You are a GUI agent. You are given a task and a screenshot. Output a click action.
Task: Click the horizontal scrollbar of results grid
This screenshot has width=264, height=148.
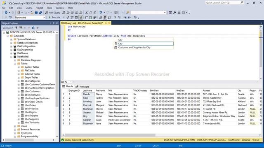click(110, 135)
